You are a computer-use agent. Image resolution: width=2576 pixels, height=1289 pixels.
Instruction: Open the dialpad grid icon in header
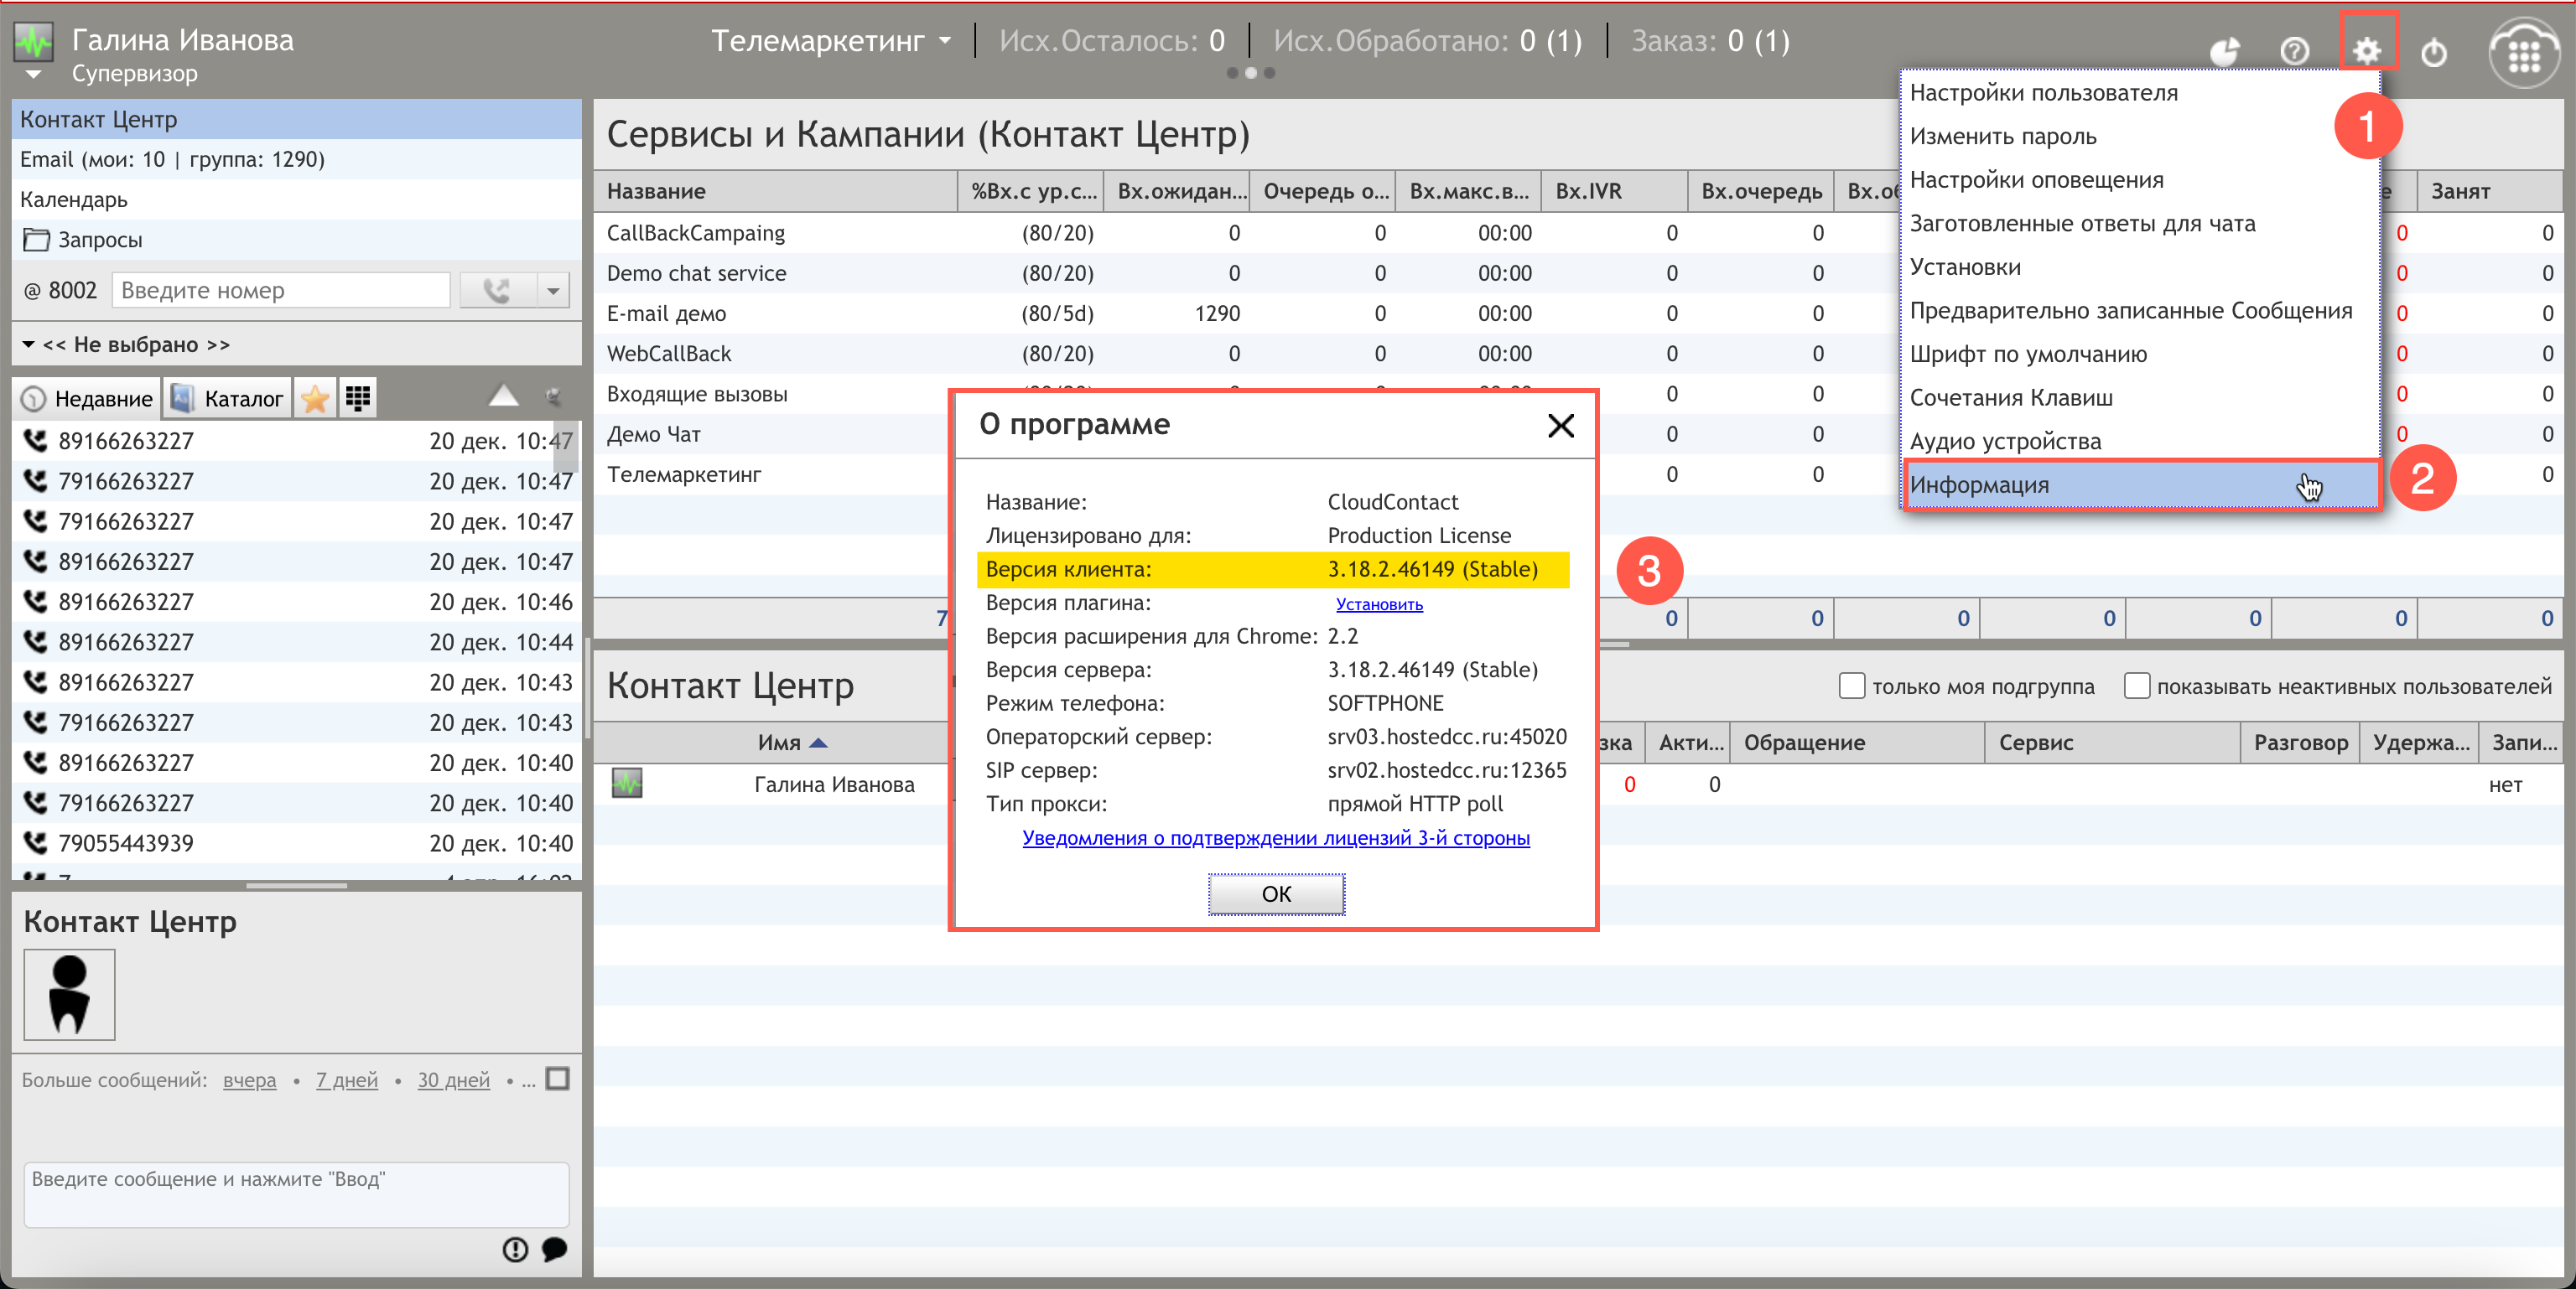2524,55
